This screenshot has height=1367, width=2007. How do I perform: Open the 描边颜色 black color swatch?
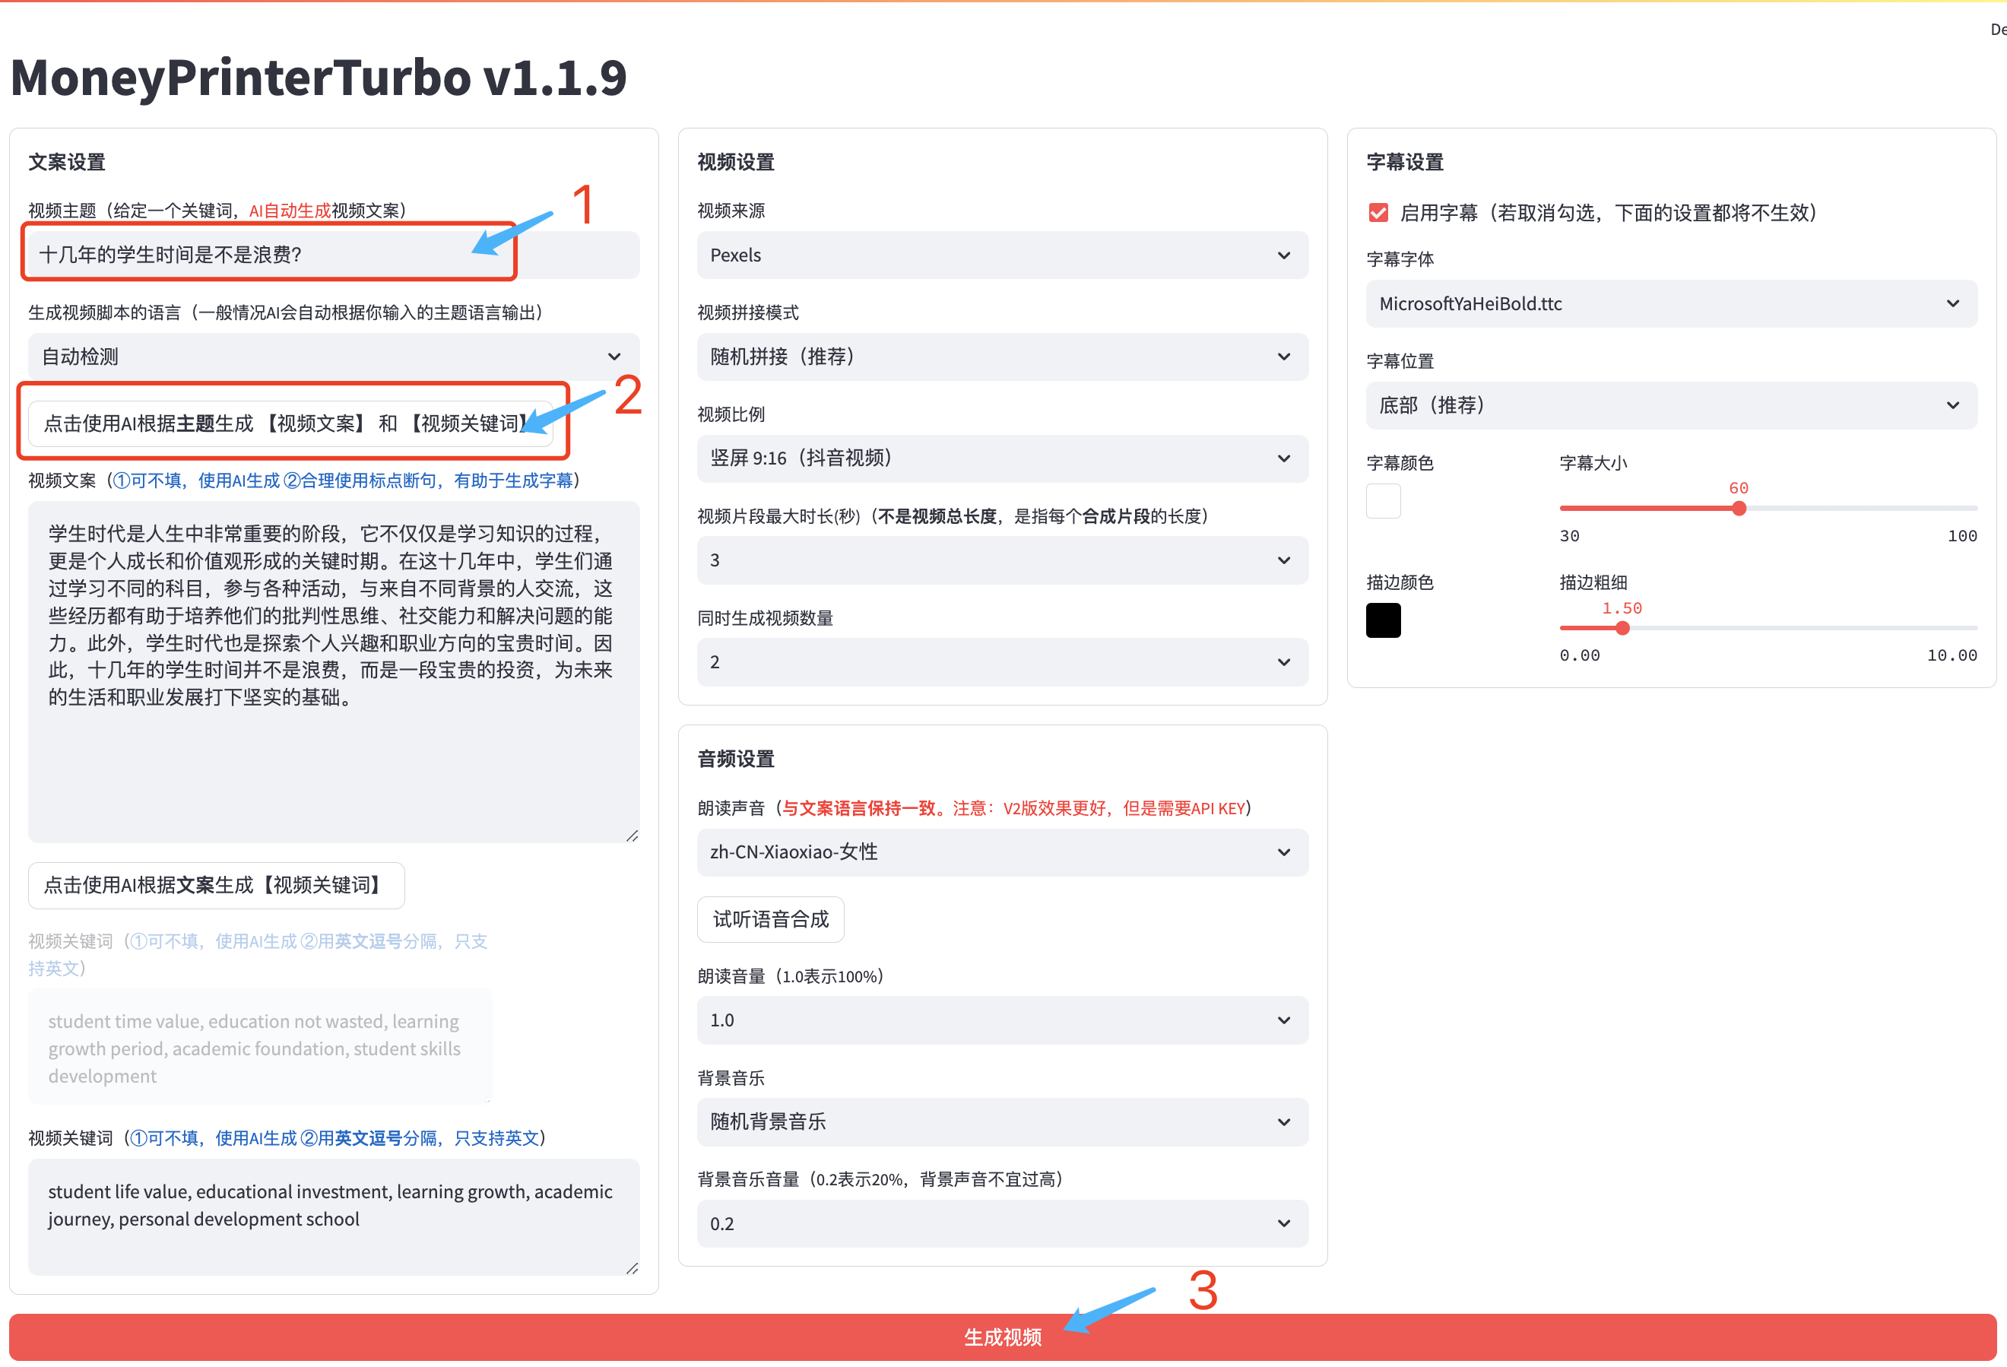1383,621
